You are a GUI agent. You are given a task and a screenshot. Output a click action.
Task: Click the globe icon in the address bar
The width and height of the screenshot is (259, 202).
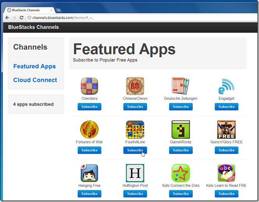pyautogui.click(x=29, y=17)
